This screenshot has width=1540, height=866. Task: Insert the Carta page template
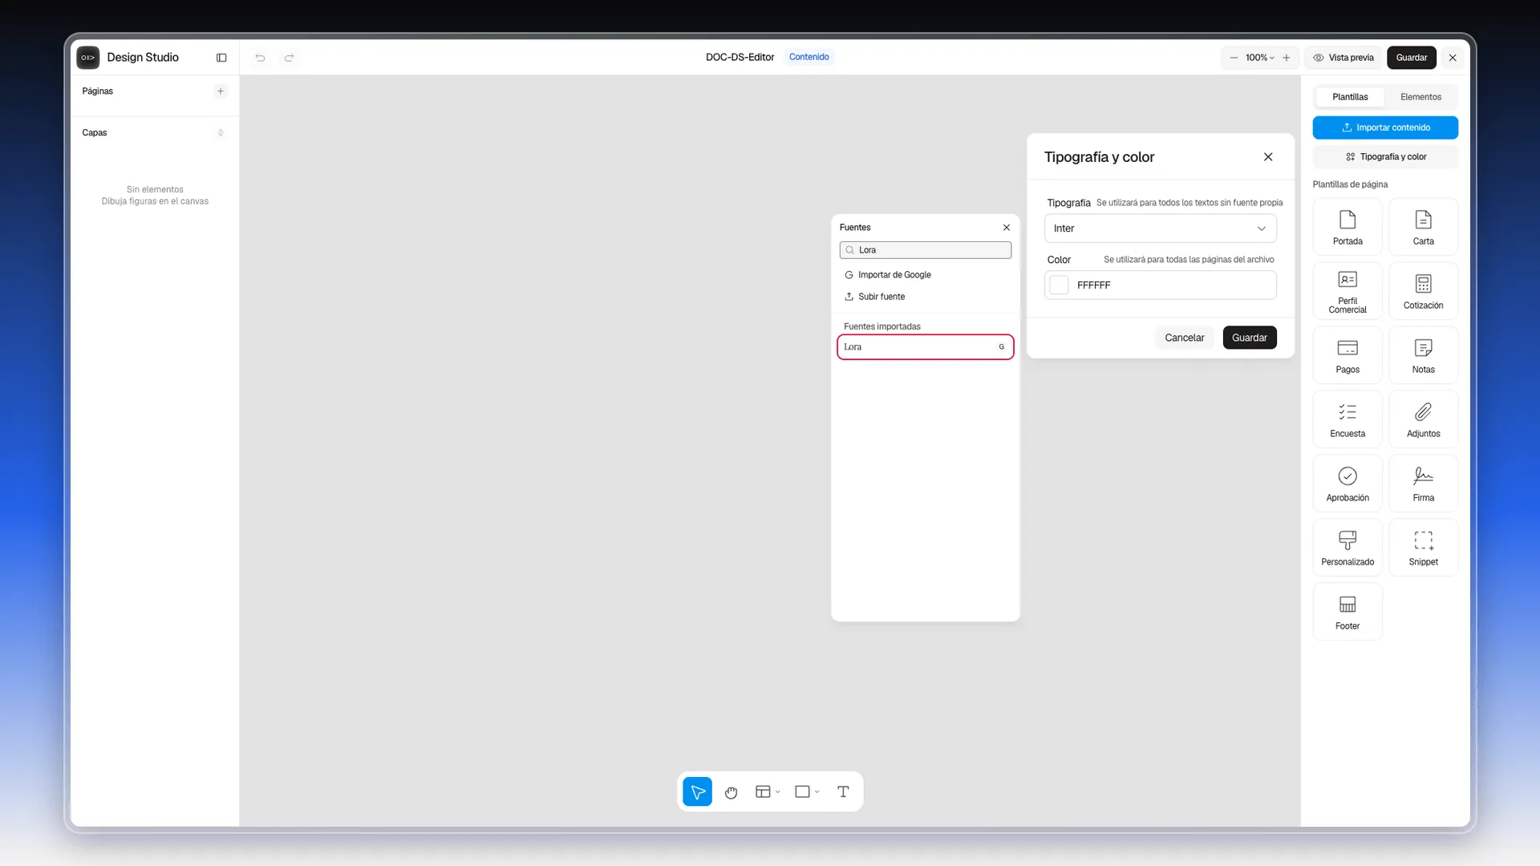1424,227
